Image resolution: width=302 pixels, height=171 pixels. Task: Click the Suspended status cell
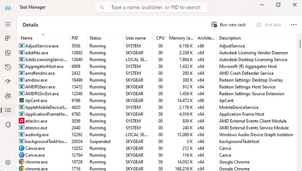100,142
